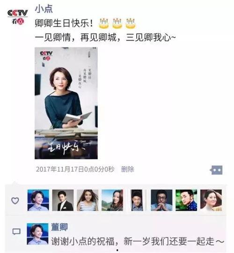Viewport: 234px width, 253px height.
Task: Tap the comment bubble icon
Action: 16,232
